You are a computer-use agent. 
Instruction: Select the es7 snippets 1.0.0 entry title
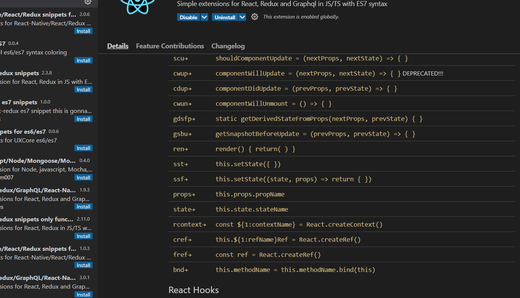click(19, 102)
